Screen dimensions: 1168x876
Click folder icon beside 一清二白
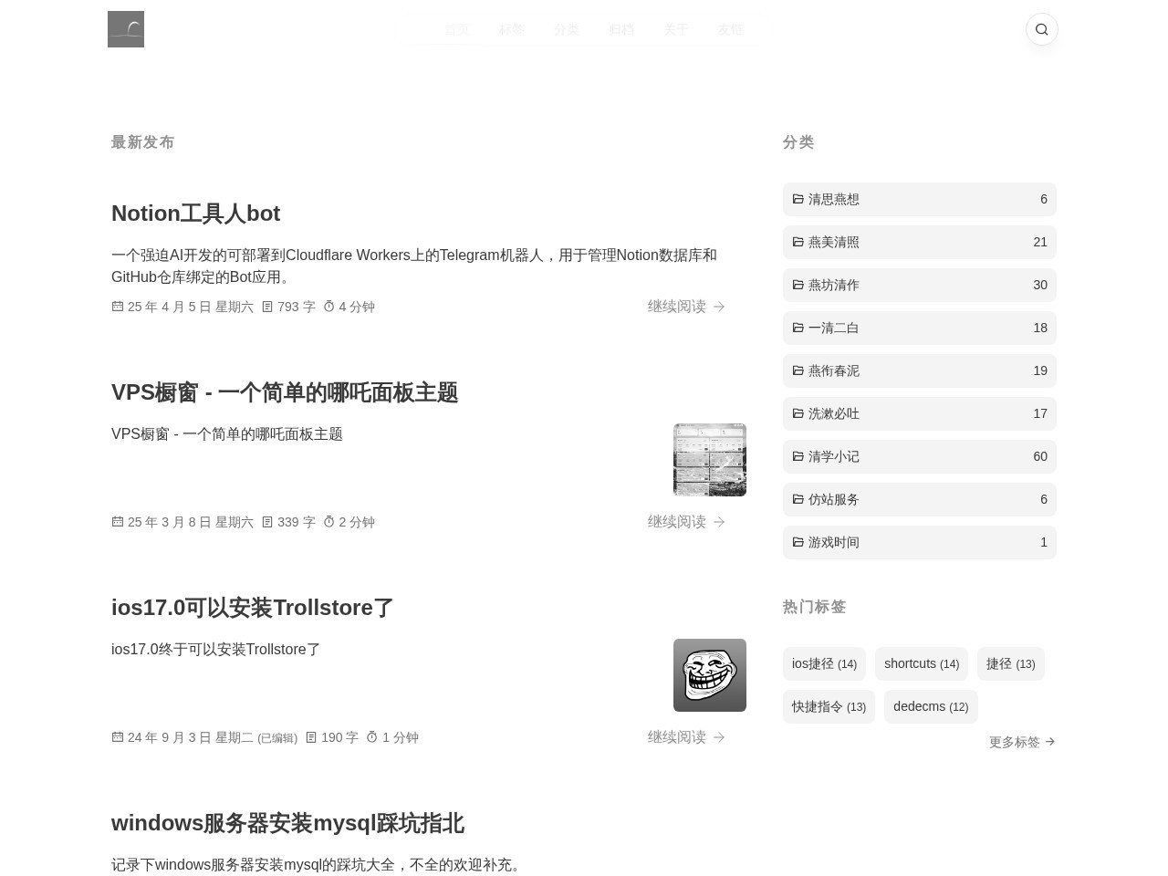pyautogui.click(x=798, y=328)
